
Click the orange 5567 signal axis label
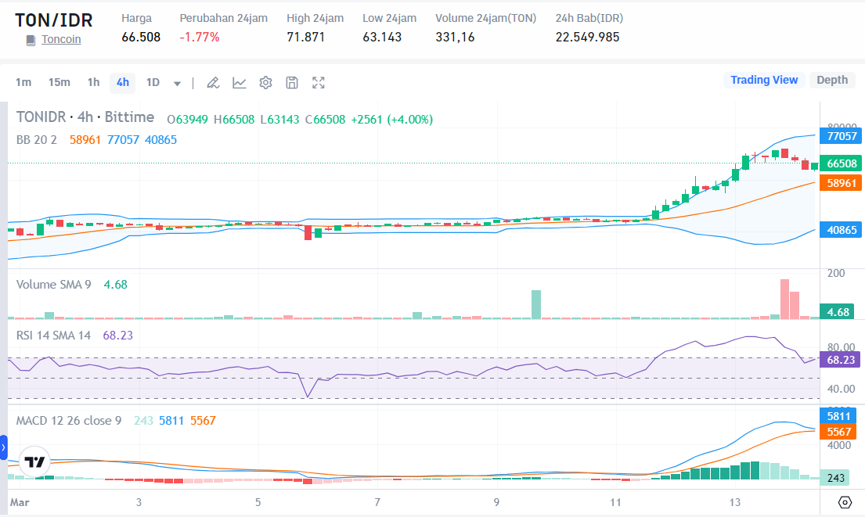(x=838, y=432)
